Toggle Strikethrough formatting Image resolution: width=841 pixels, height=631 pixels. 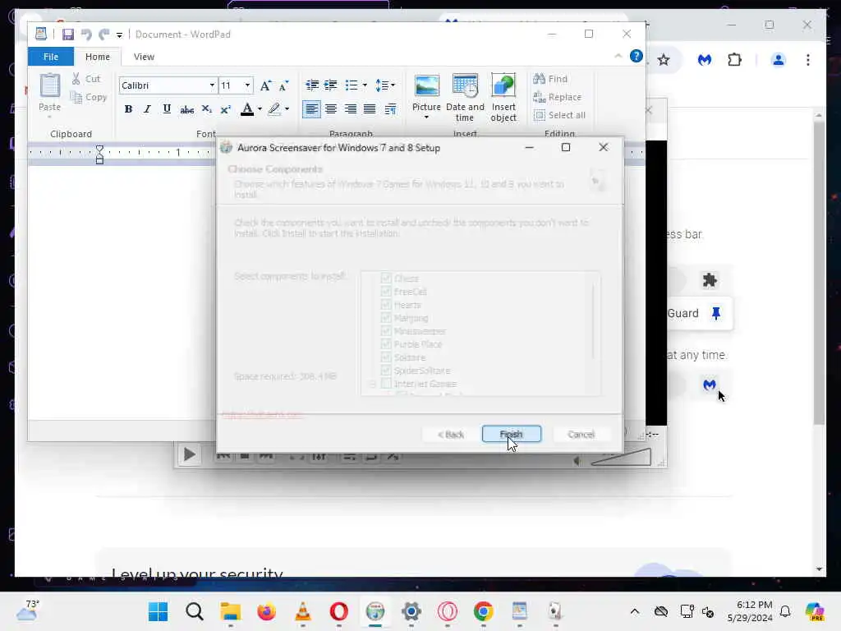point(186,109)
